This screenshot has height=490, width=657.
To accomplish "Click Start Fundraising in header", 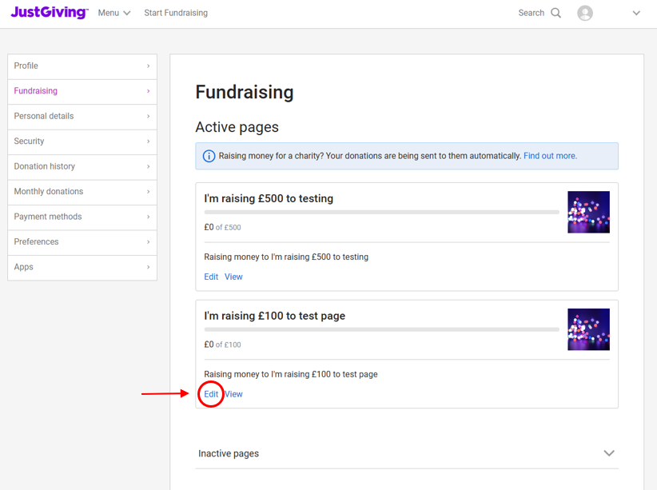I will 176,13.
